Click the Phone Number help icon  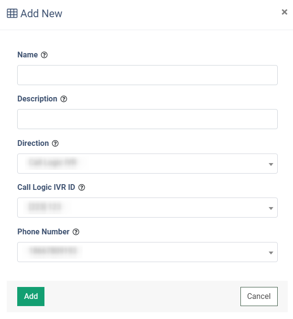click(76, 232)
